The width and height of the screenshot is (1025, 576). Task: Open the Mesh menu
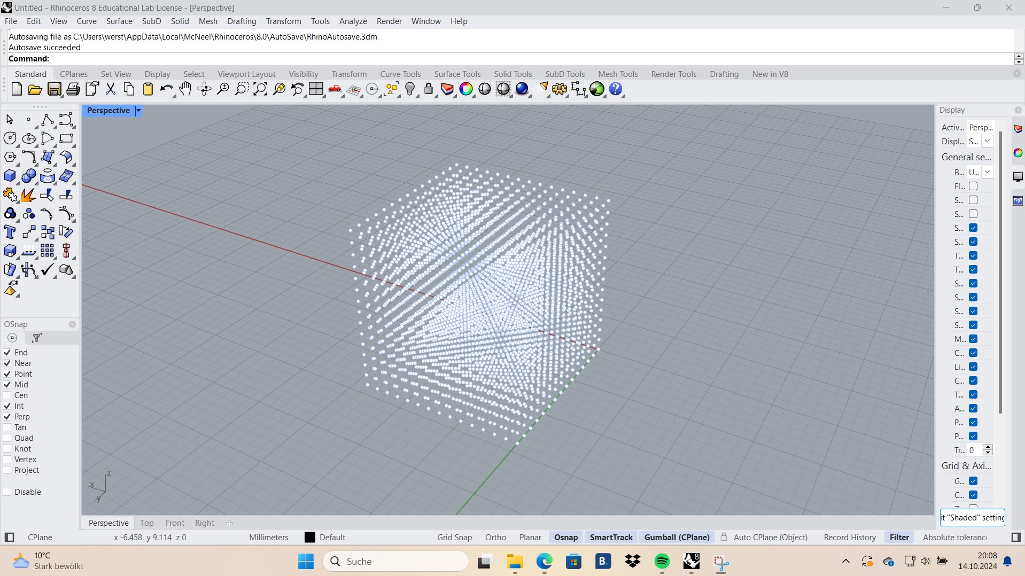point(208,21)
